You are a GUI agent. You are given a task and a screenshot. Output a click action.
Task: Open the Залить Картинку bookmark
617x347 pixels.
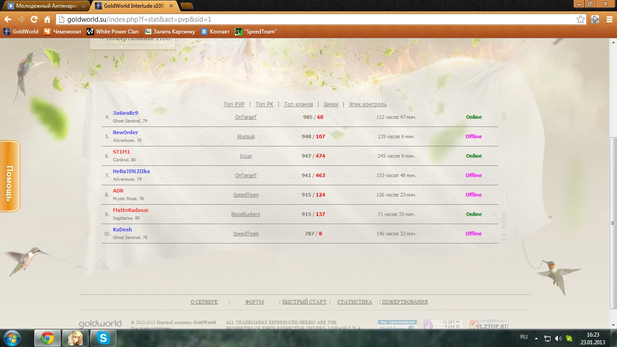click(170, 32)
